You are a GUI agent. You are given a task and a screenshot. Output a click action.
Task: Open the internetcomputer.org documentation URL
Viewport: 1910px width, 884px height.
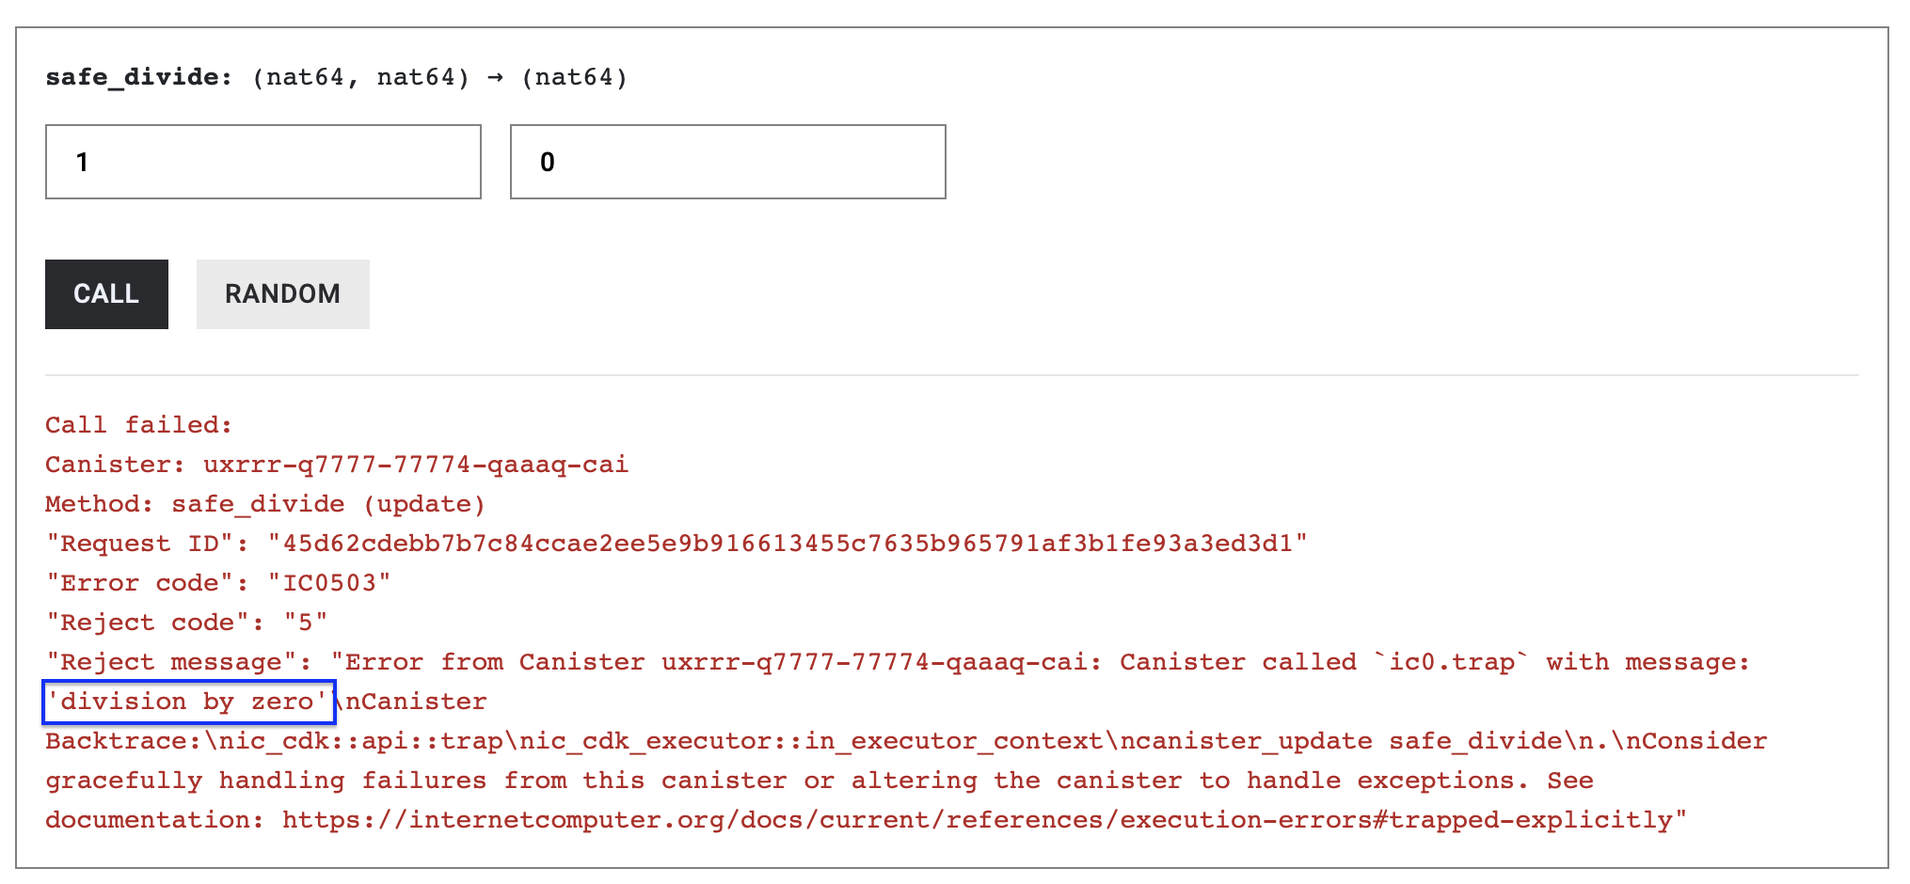pyautogui.click(x=983, y=820)
